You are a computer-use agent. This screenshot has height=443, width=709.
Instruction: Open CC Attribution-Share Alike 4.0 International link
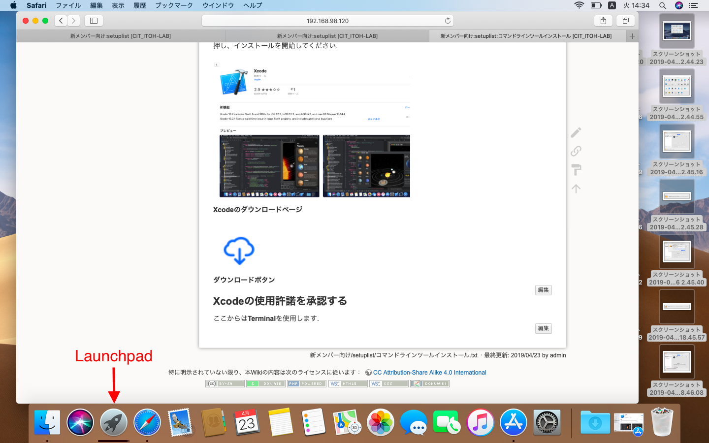[x=429, y=373]
